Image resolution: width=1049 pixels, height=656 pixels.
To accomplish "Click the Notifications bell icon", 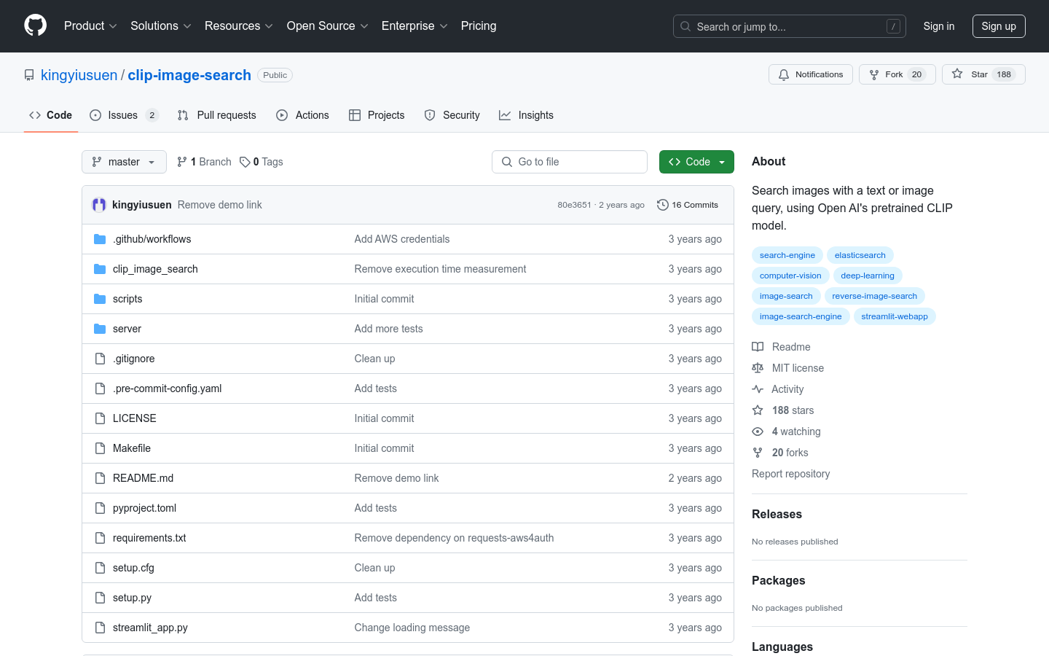I will (x=784, y=74).
